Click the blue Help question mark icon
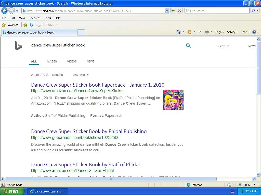This screenshot has height=195, width=261. click(254, 32)
